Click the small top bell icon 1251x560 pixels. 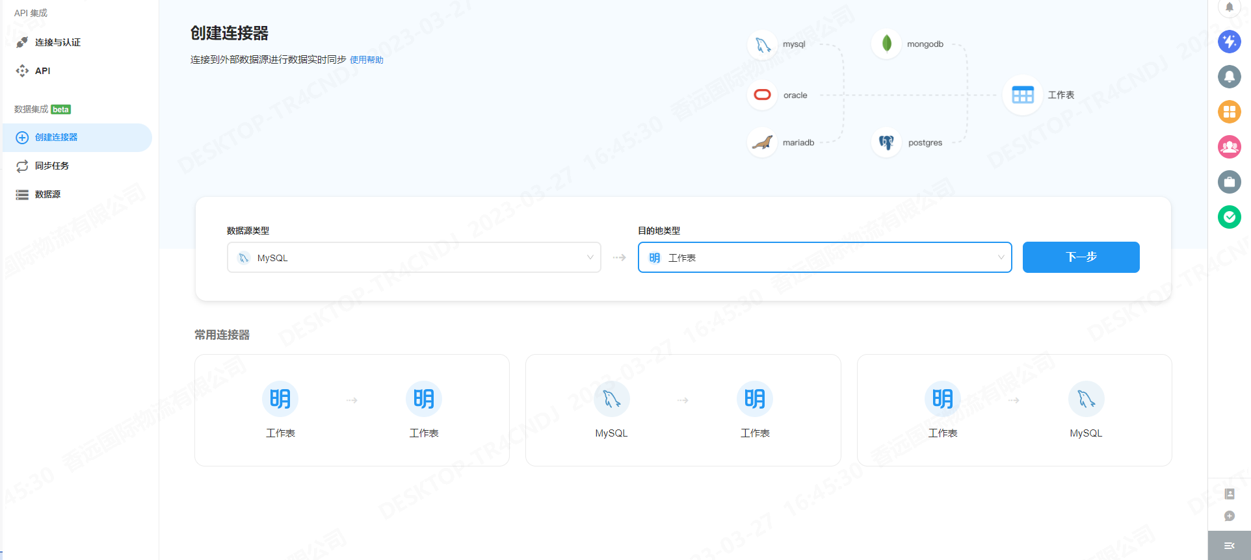1229,8
